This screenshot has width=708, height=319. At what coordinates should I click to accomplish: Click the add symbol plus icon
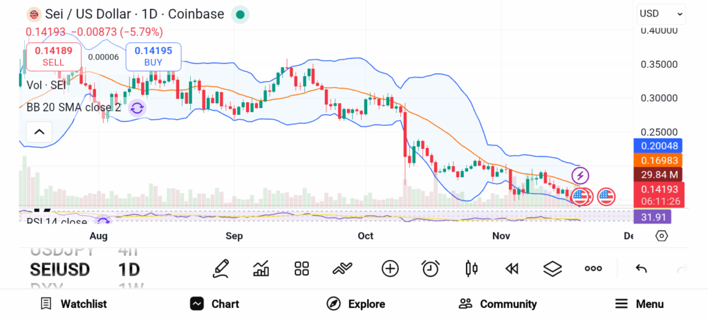tap(390, 268)
